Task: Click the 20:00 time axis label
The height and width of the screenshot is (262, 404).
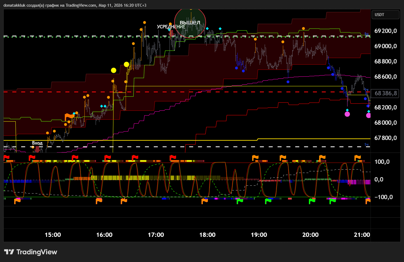Action: (x=310, y=235)
